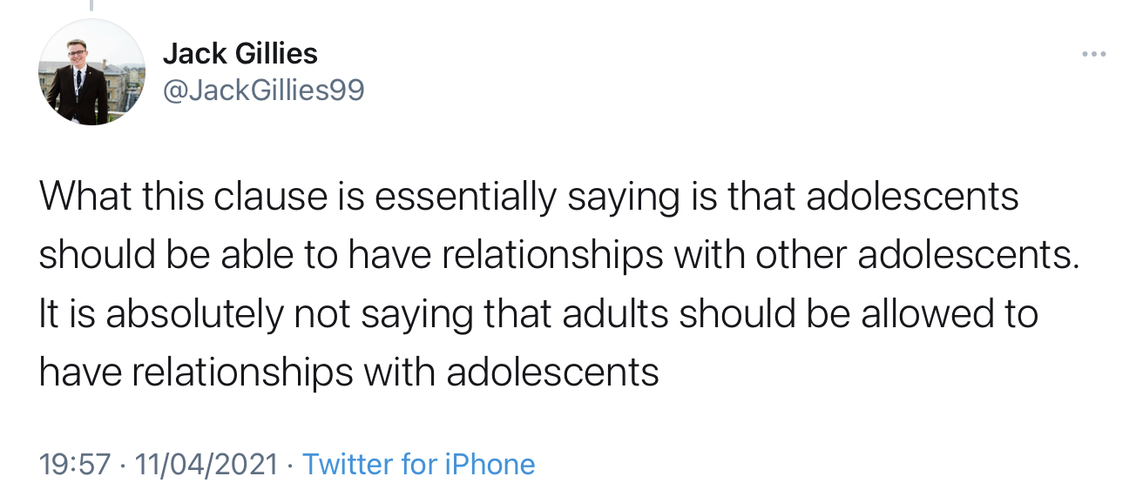This screenshot has height=503, width=1136.
Task: Click the 19:57 timestamp
Action: 76,464
